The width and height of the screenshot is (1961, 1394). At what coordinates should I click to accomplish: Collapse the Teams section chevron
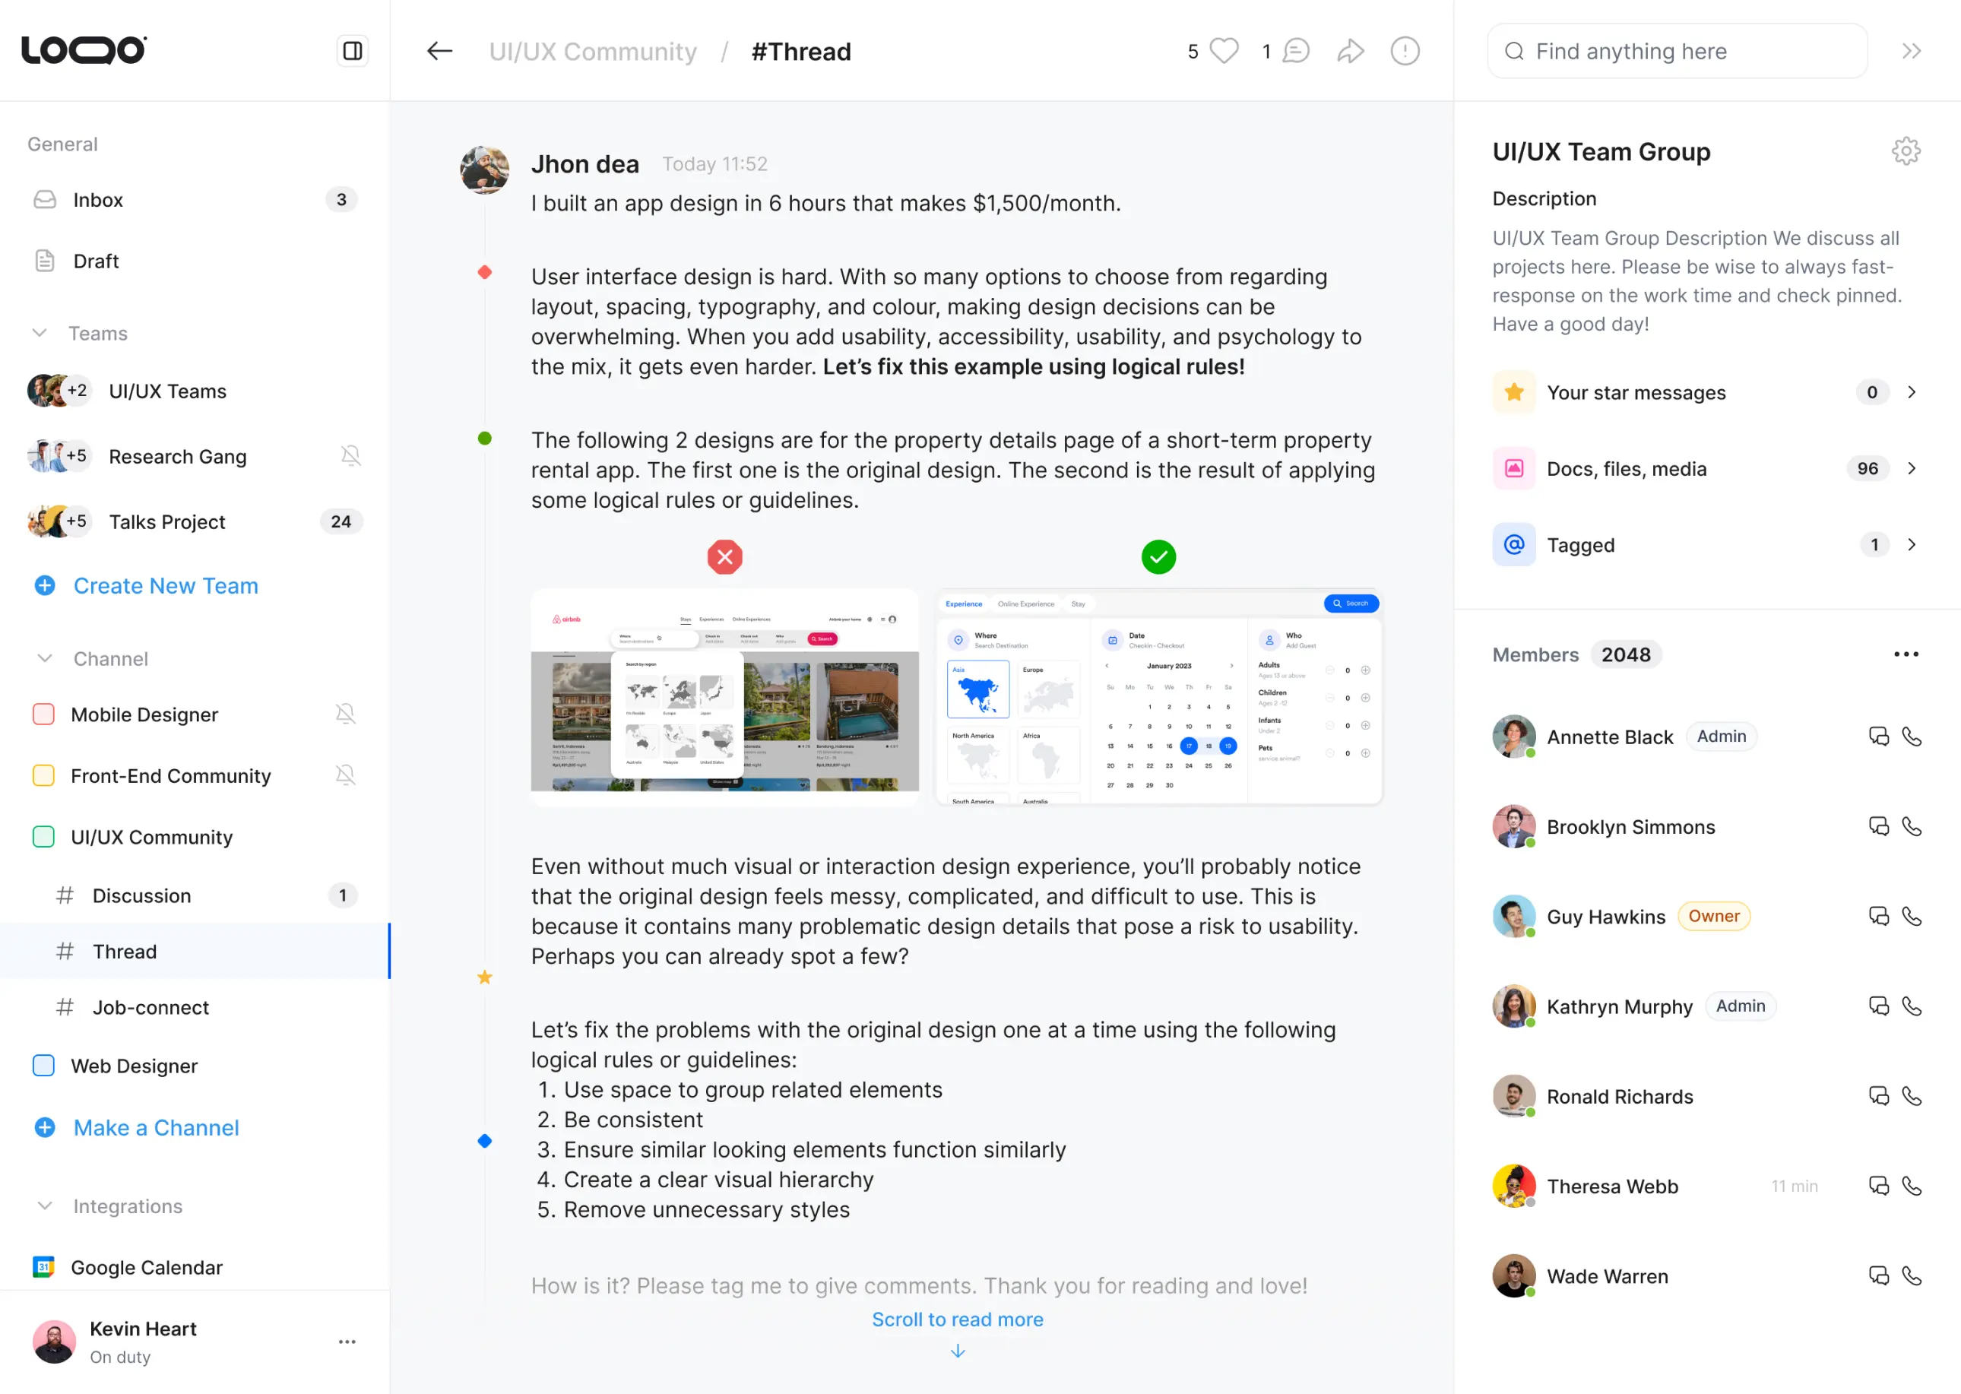pos(40,333)
